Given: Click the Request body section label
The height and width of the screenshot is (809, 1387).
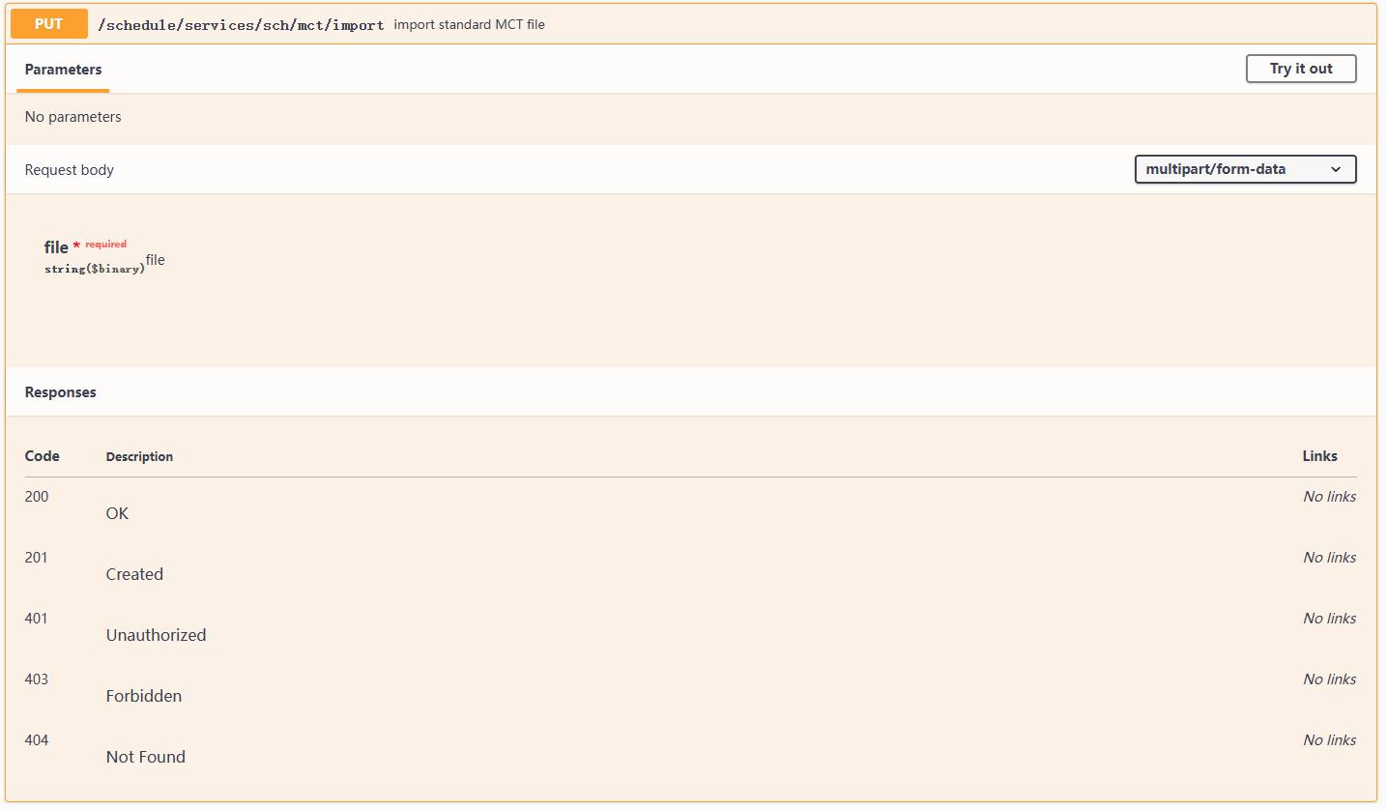Looking at the screenshot, I should pyautogui.click(x=70, y=170).
